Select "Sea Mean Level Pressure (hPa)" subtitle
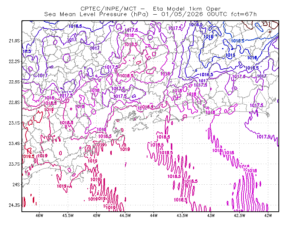 click(x=96, y=14)
